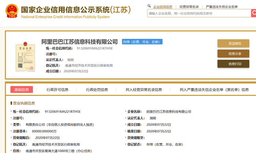This screenshot has height=153, width=256.
Task: Click the English subtitle National Enterprise Credit Information
Action: pos(65,17)
